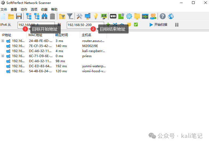
Task: Add IP range with green plus icon
Action: coord(108,24)
